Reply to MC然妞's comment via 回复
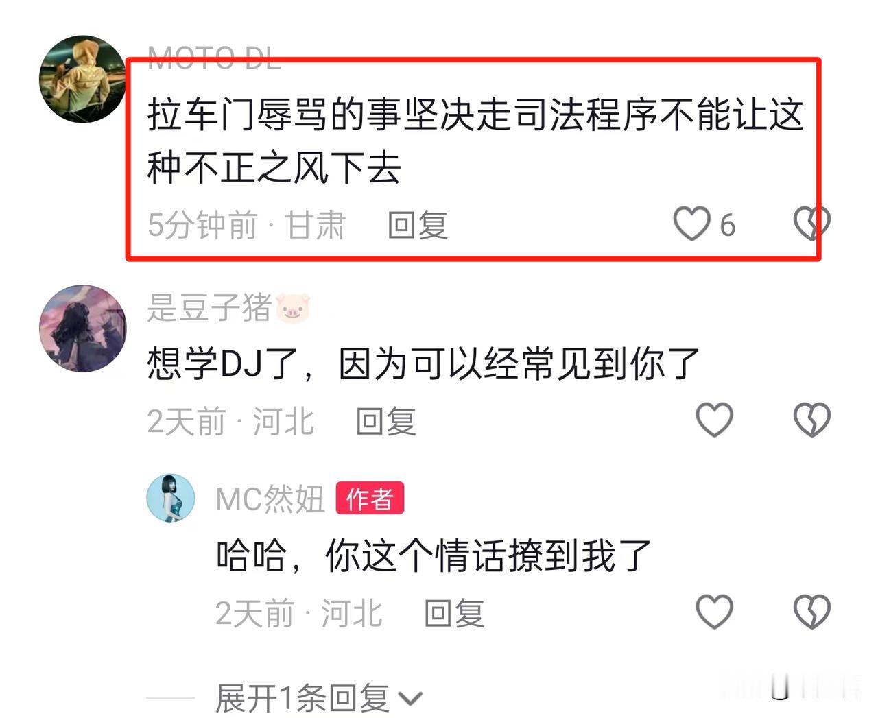Screen dimensions: 878x718 click(x=454, y=613)
